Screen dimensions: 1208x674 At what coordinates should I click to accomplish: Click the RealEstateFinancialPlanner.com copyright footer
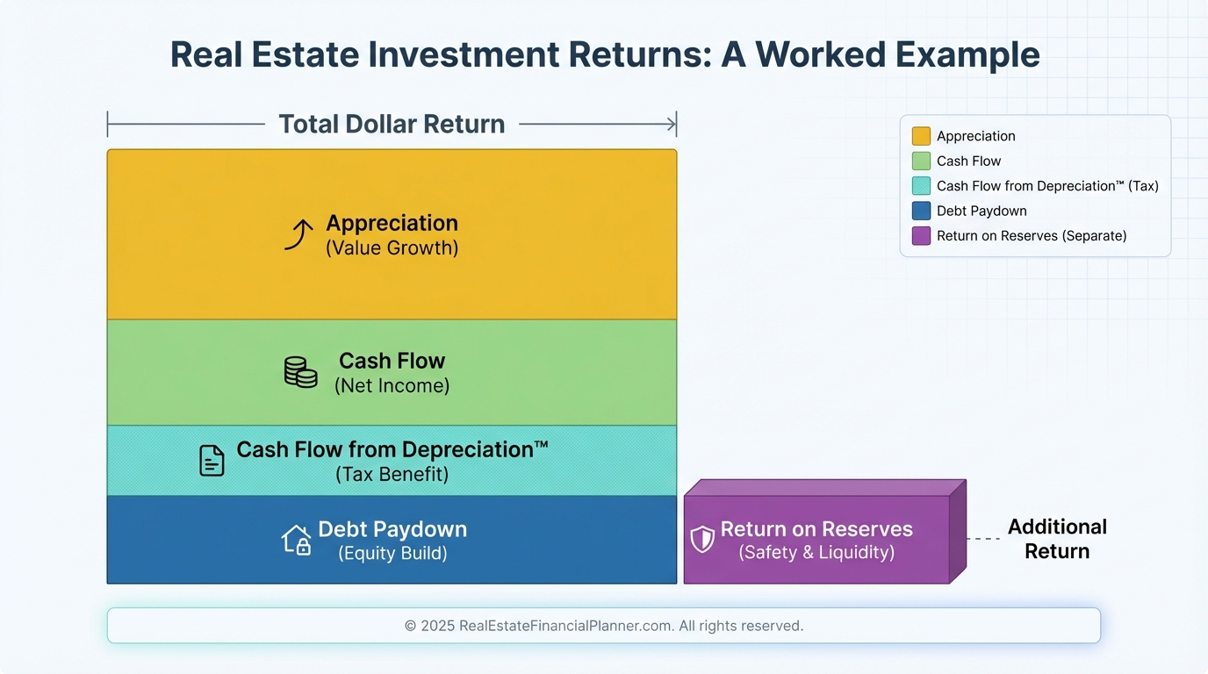tap(603, 626)
